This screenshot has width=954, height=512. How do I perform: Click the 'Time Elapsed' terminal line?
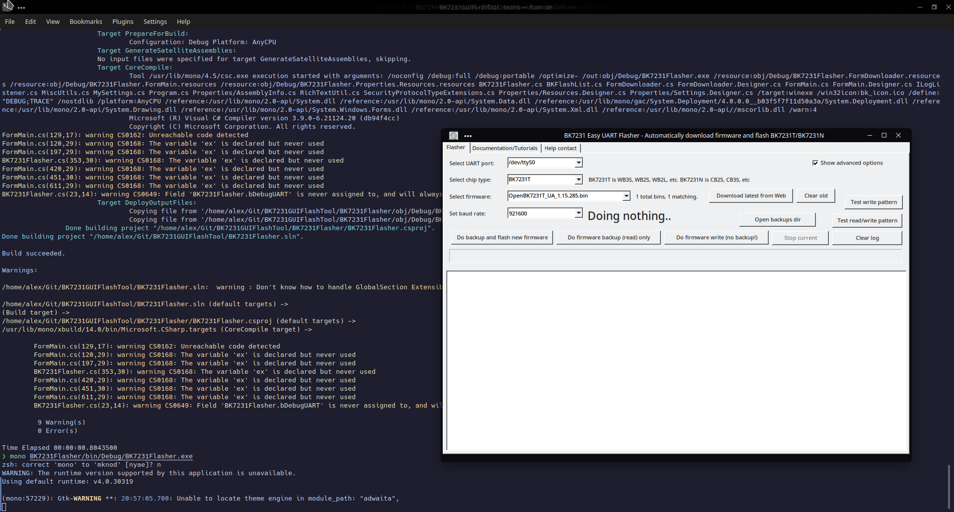[x=60, y=447]
